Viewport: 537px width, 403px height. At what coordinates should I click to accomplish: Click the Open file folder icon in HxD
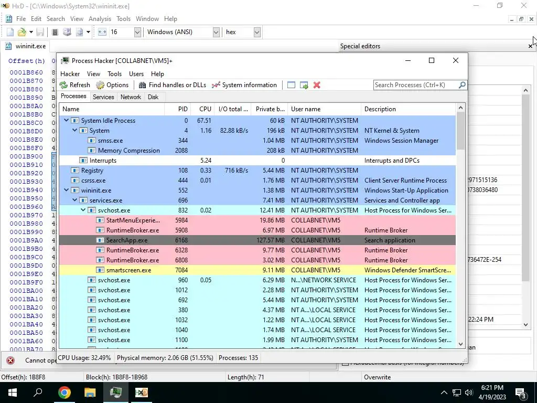(22, 32)
